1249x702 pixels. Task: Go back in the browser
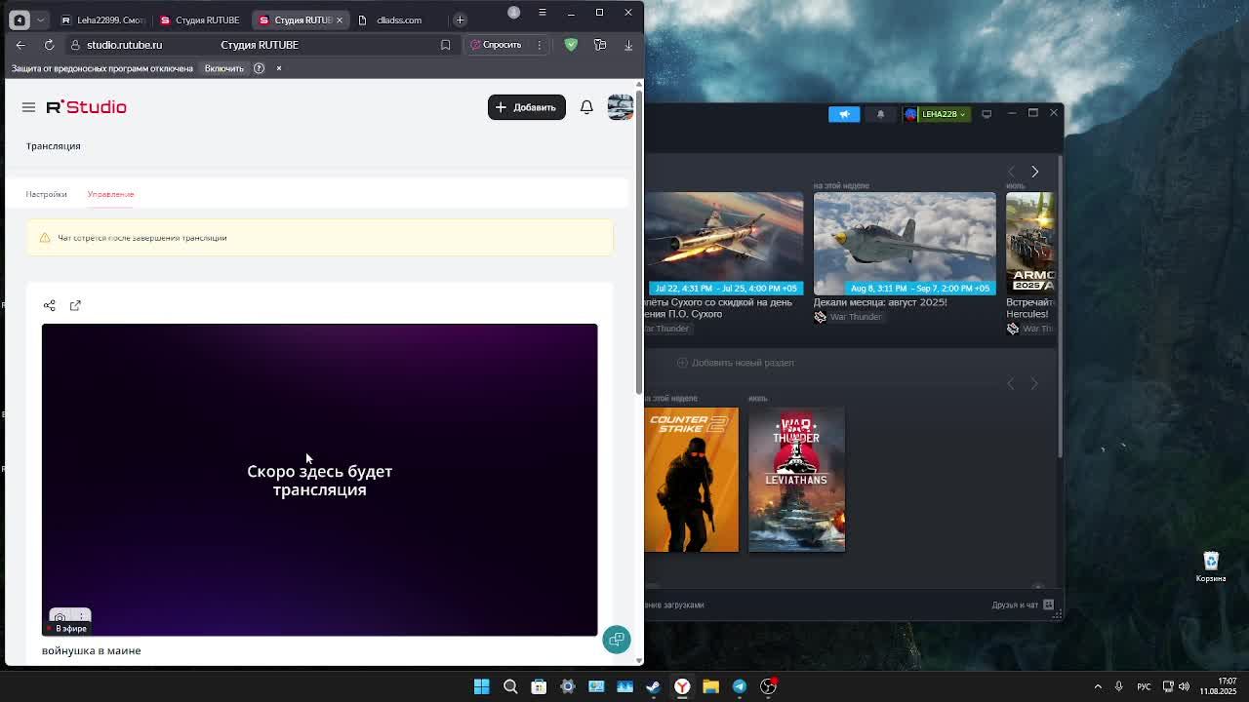(20, 45)
